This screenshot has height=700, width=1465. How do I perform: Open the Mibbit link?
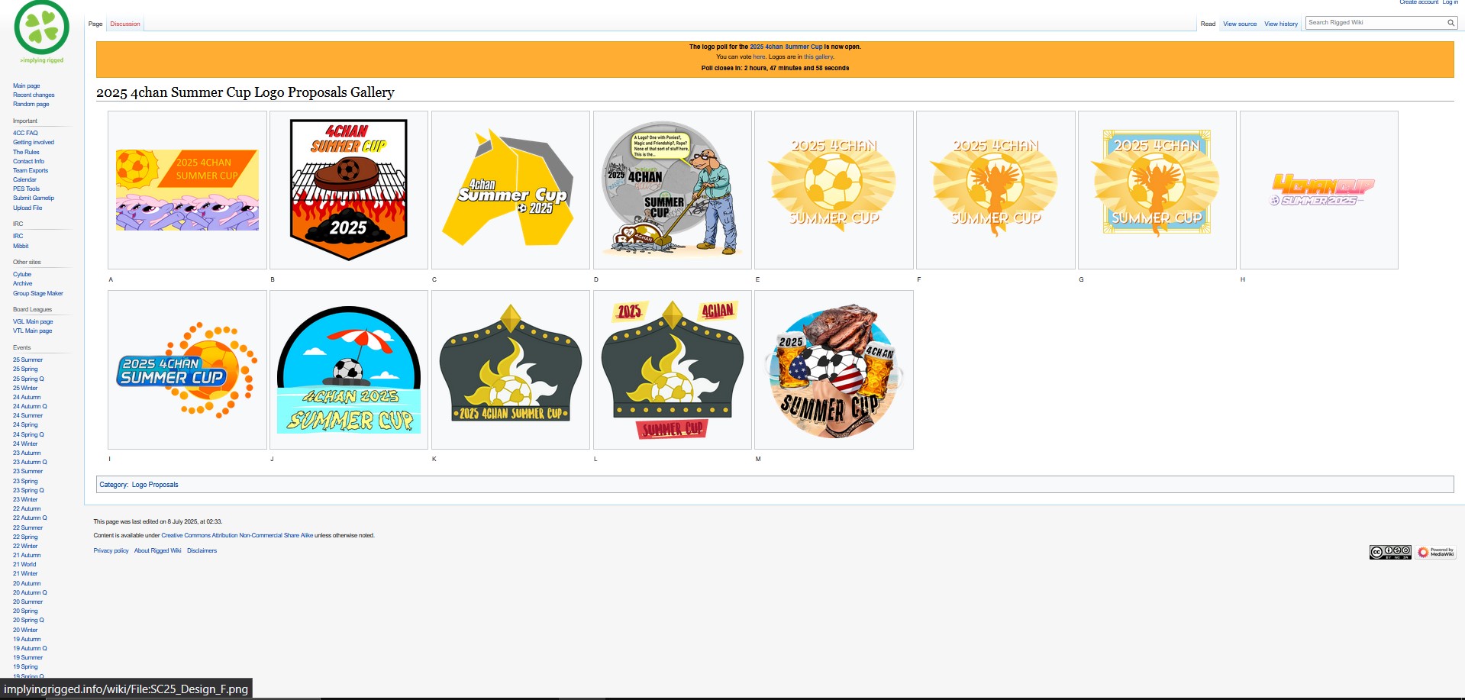(21, 246)
